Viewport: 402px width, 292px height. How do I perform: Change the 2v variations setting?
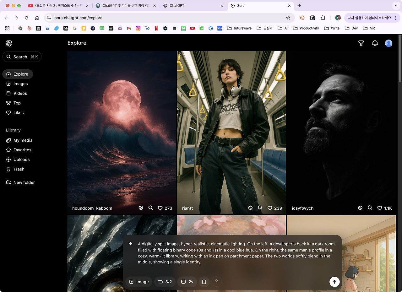pos(187,282)
